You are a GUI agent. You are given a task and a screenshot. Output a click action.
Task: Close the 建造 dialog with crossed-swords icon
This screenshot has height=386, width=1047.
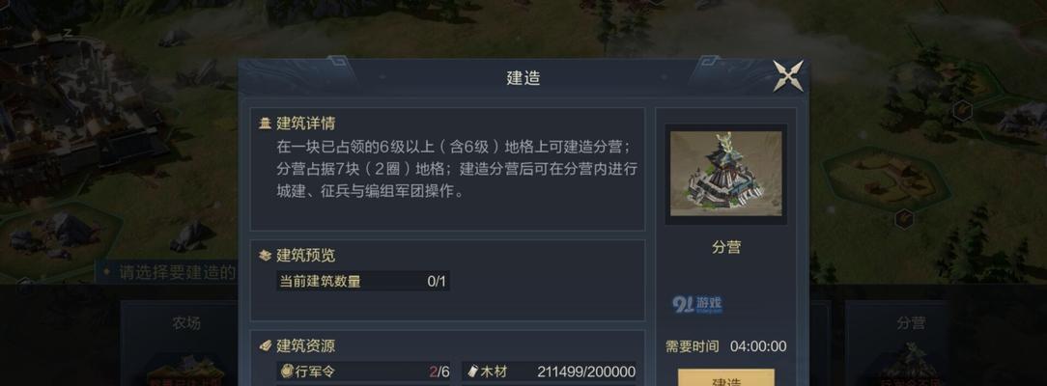pyautogui.click(x=788, y=76)
